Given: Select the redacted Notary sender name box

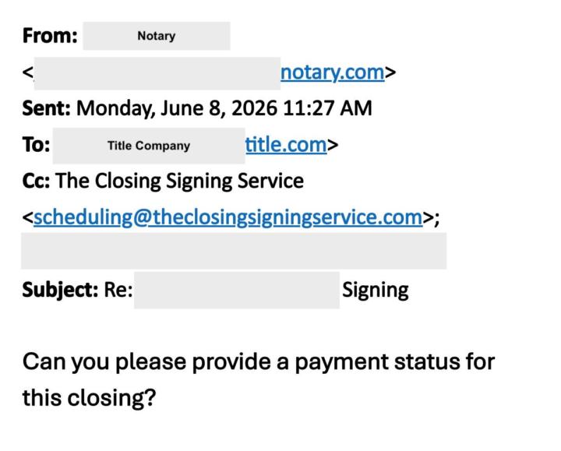Looking at the screenshot, I should point(157,36).
